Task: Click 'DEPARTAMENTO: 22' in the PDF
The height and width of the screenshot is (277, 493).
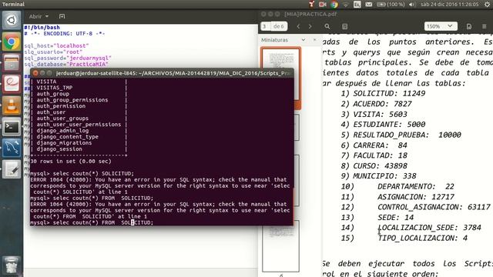Action: point(416,186)
